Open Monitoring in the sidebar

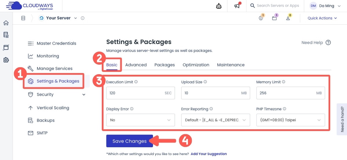[48, 56]
